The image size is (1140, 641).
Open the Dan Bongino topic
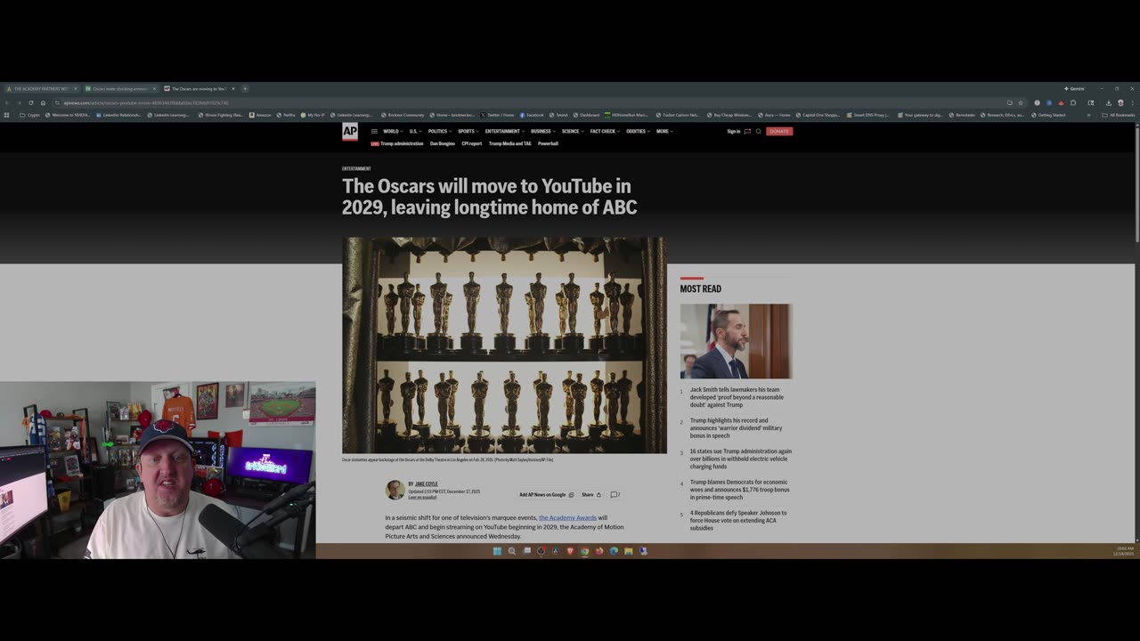(x=443, y=144)
